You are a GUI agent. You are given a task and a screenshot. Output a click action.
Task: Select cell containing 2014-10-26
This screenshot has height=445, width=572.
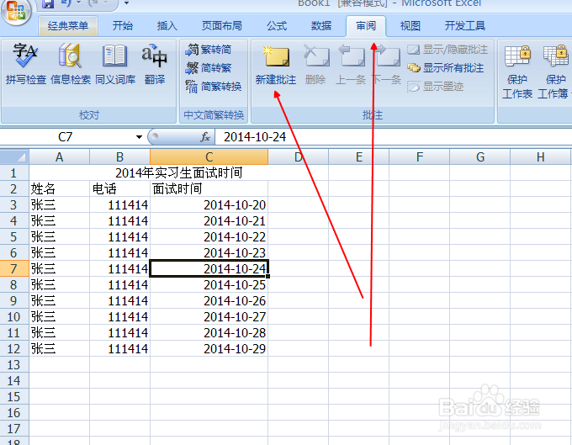coord(209,301)
